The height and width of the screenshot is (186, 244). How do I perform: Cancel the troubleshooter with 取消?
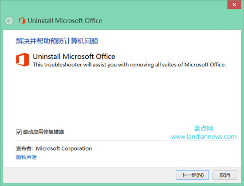point(225,175)
